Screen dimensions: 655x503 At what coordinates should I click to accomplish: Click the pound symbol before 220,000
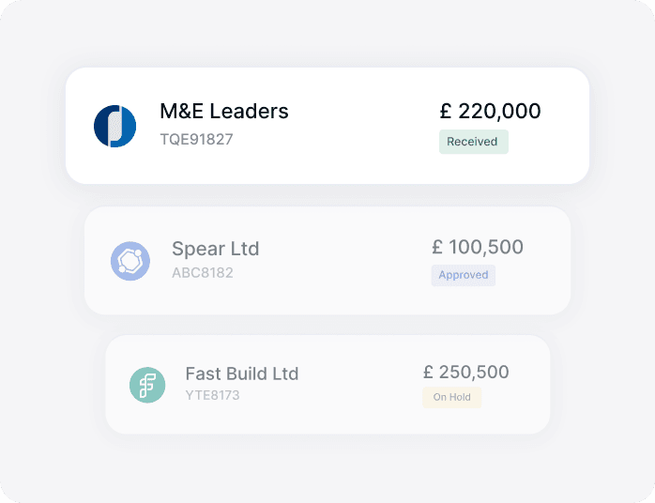(x=446, y=112)
